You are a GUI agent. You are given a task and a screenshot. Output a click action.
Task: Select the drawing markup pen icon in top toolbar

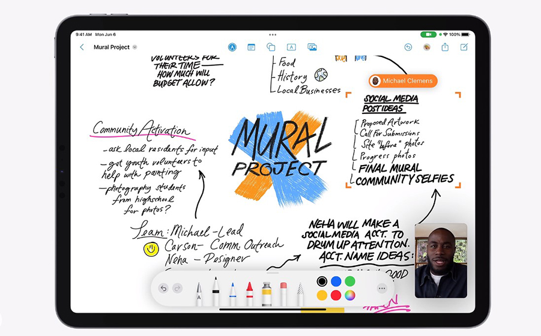(x=232, y=47)
